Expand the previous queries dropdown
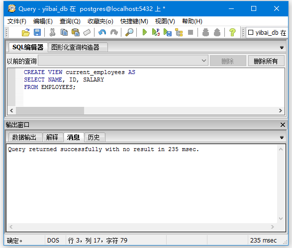 [x=204, y=61]
